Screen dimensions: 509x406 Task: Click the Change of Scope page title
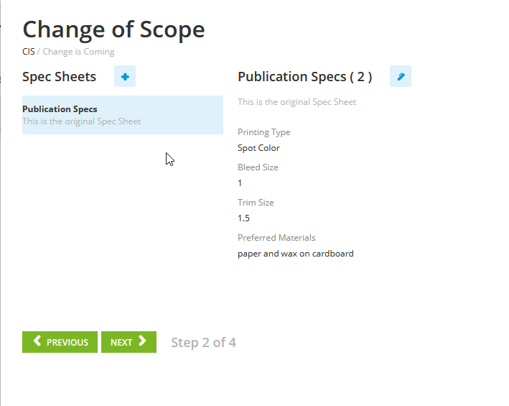point(113,29)
